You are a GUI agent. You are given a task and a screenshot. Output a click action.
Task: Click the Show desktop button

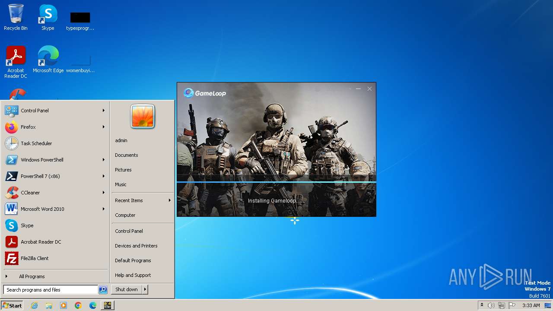coord(548,305)
